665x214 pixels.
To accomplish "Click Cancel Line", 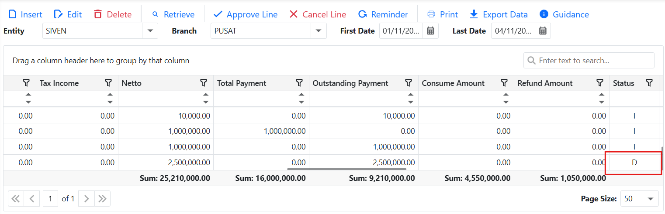I will click(x=318, y=14).
